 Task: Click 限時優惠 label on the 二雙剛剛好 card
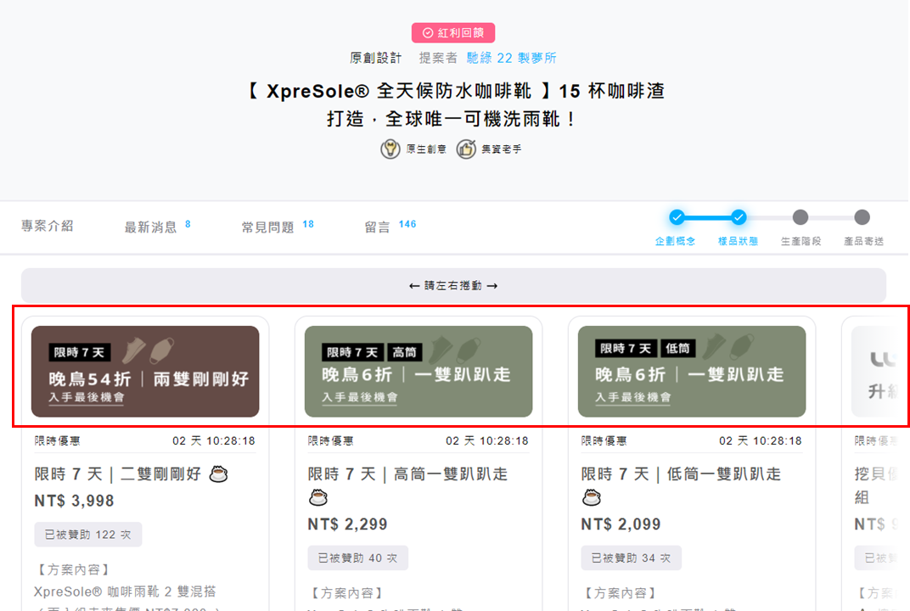click(58, 441)
